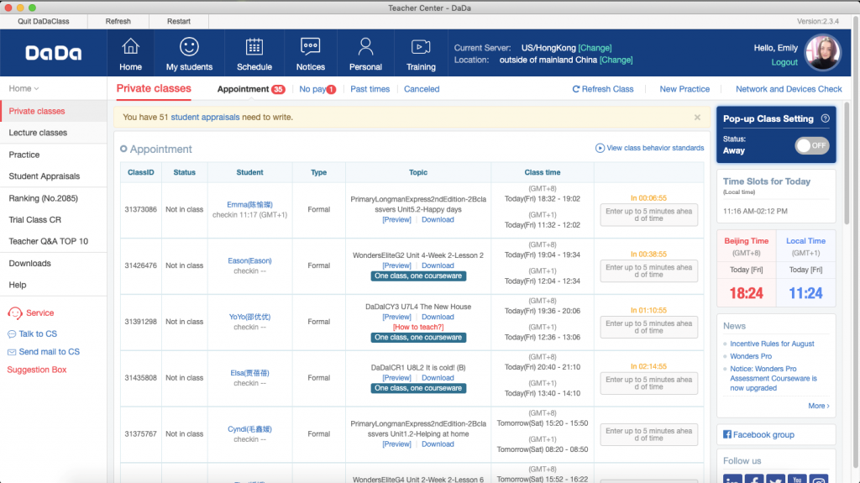Click the DaDa logo

click(53, 53)
